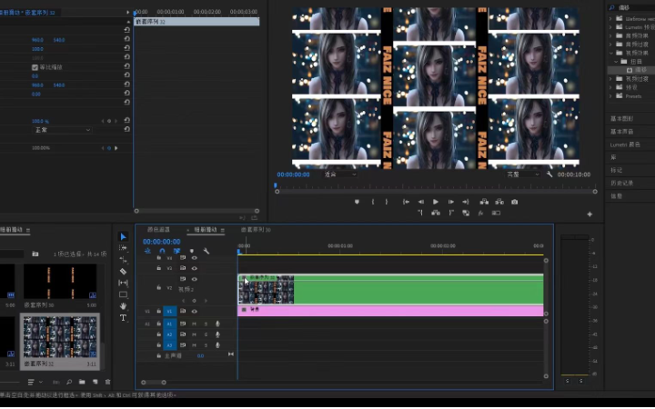Hide track V1 using its eye icon
The image size is (655, 409).
pos(195,312)
